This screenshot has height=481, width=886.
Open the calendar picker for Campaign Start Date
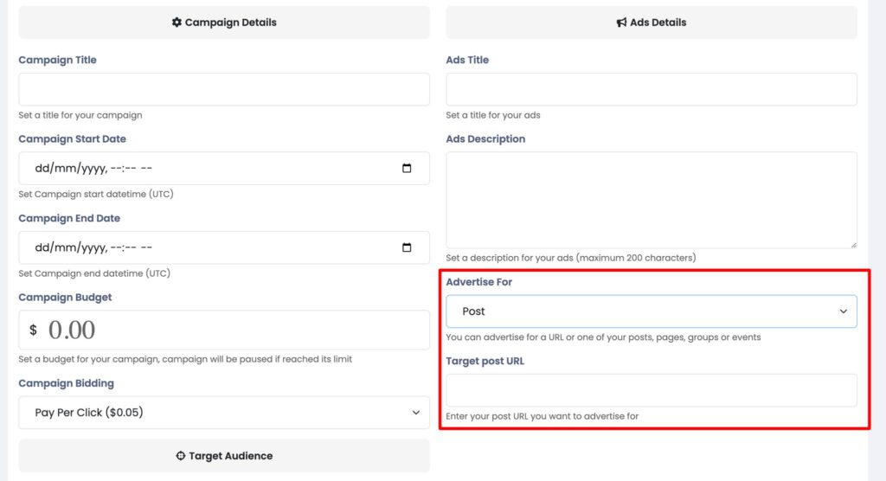407,168
